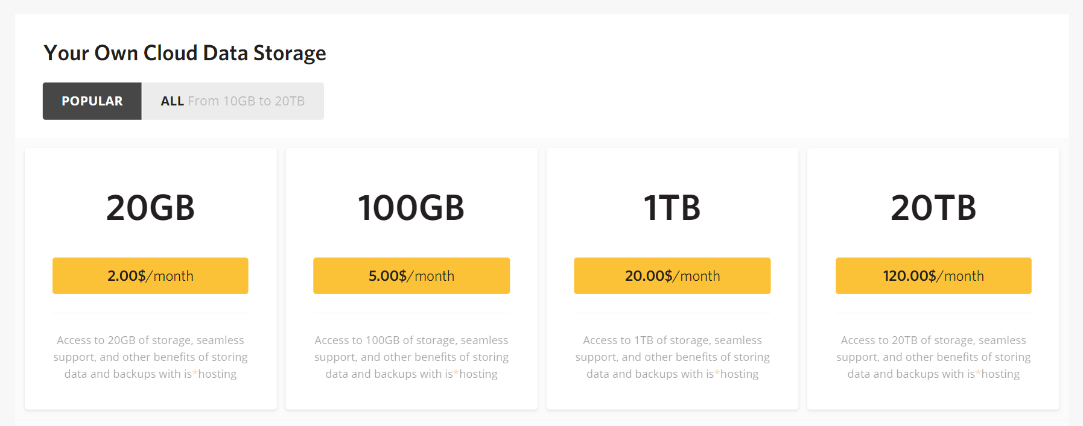Click the Your Own Cloud Data Storage heading
1083x426 pixels.
pyautogui.click(x=184, y=53)
